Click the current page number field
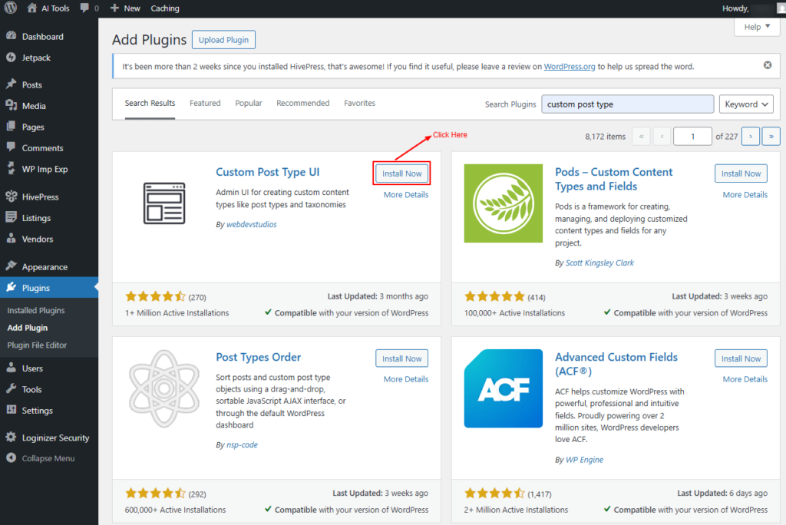Viewport: 786px width, 525px height. click(692, 137)
